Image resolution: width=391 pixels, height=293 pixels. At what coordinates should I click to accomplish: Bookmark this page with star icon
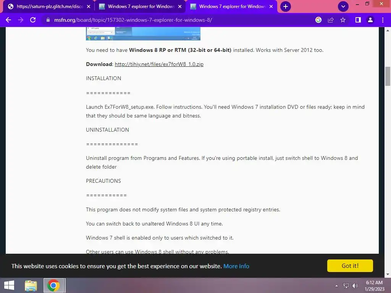343,20
